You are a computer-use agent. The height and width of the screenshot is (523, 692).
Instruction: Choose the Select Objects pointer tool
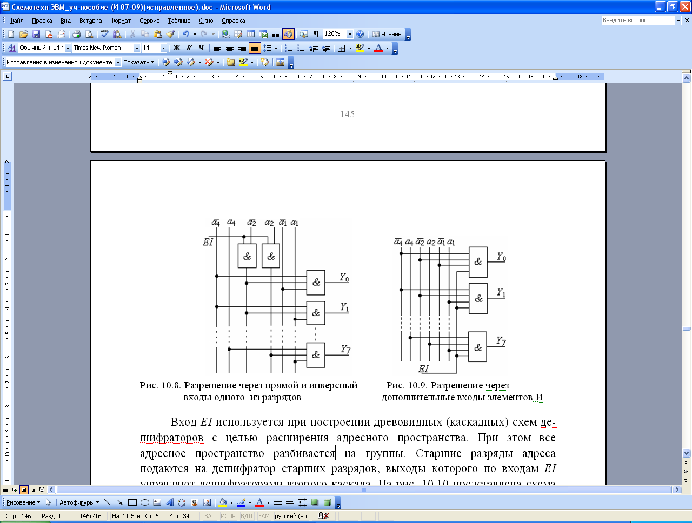click(48, 502)
